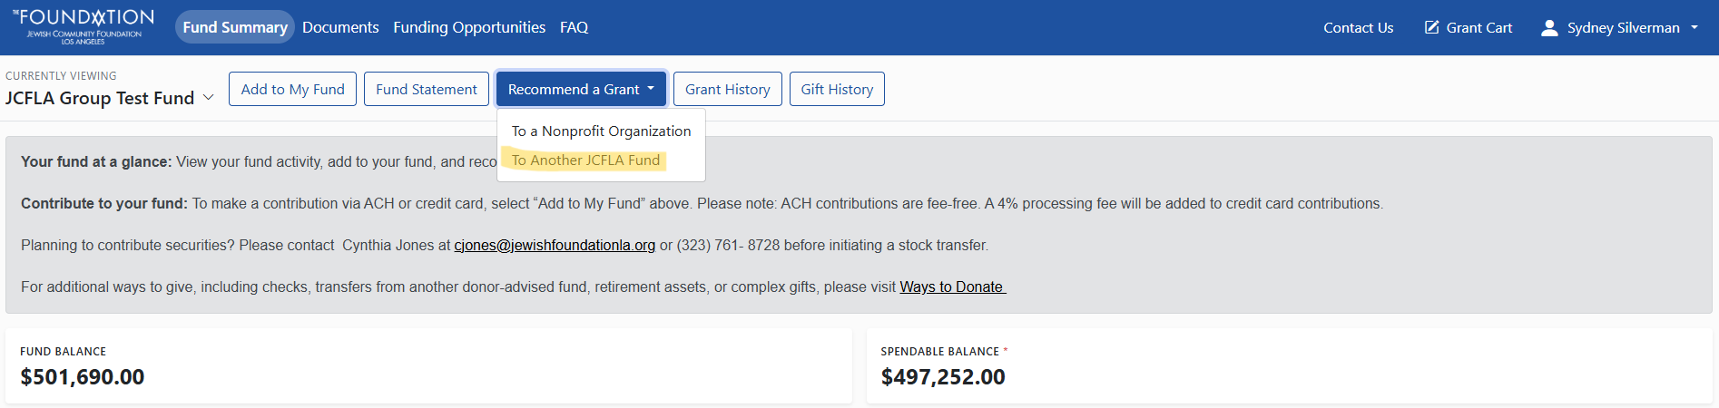
Task: Go to the Documents page
Action: [340, 27]
